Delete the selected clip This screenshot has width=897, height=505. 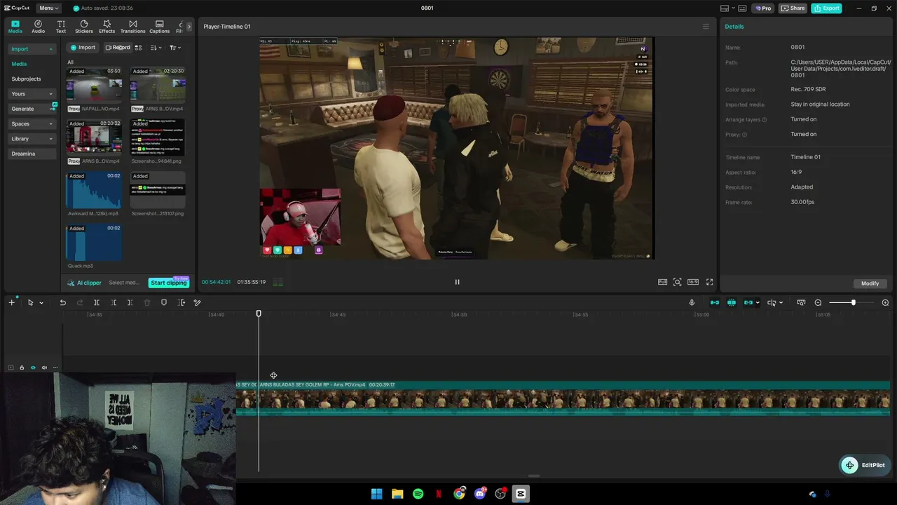tap(147, 302)
